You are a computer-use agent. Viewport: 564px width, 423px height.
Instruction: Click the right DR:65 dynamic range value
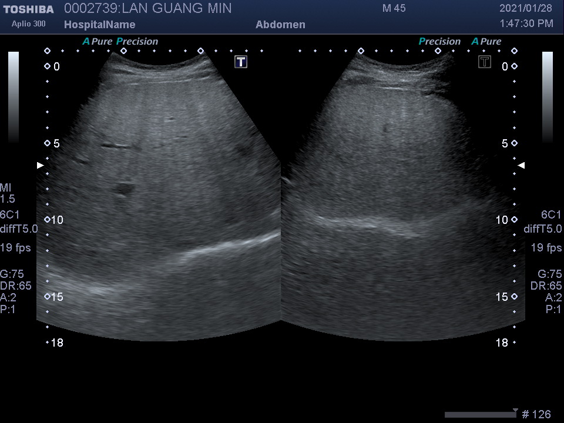546,286
